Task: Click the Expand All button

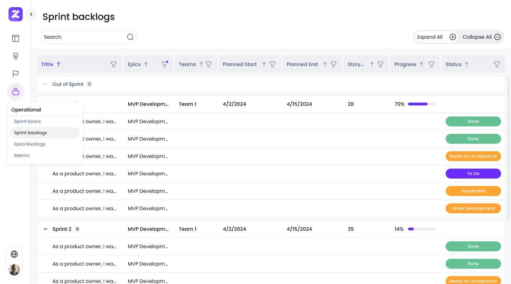Action: 436,37
